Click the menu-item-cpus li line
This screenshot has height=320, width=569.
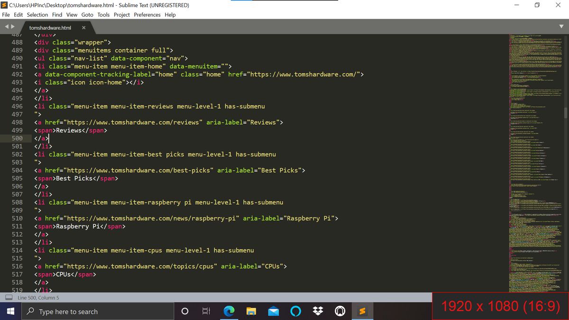pyautogui.click(x=144, y=250)
